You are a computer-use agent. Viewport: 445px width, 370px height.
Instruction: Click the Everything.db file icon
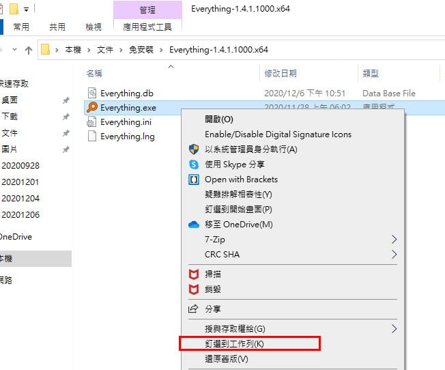coord(92,93)
